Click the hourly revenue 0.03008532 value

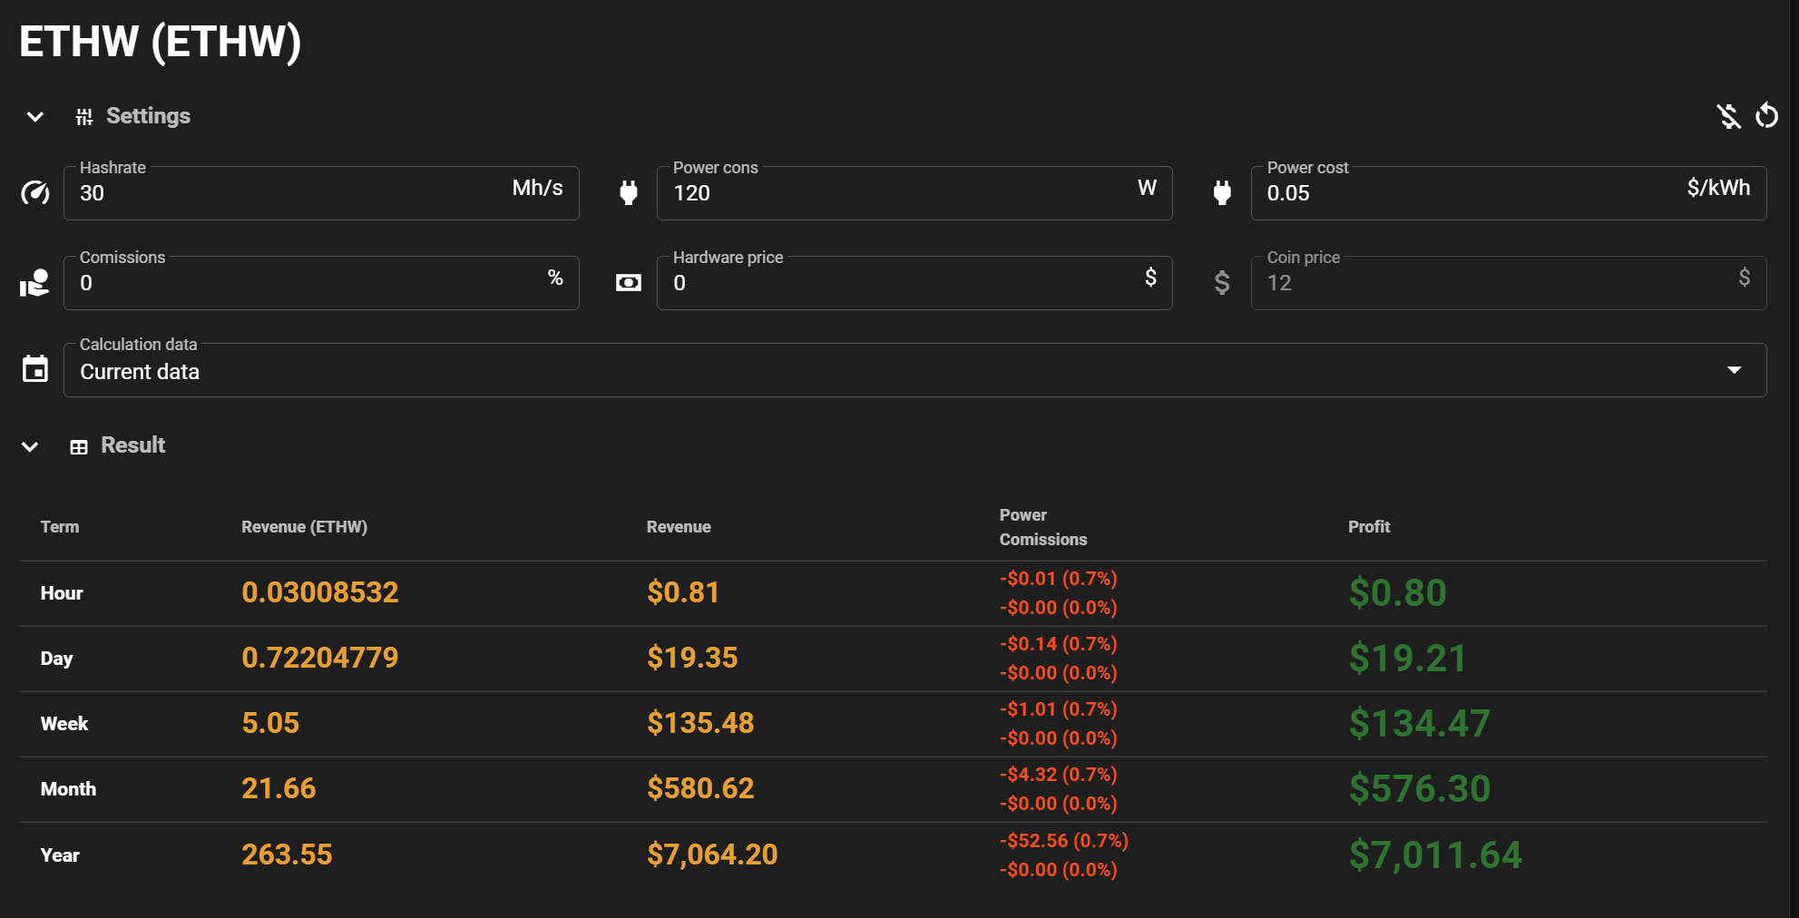[320, 592]
